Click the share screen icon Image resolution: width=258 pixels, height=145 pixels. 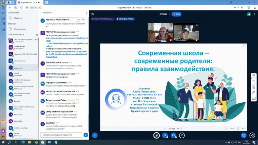[182, 135]
